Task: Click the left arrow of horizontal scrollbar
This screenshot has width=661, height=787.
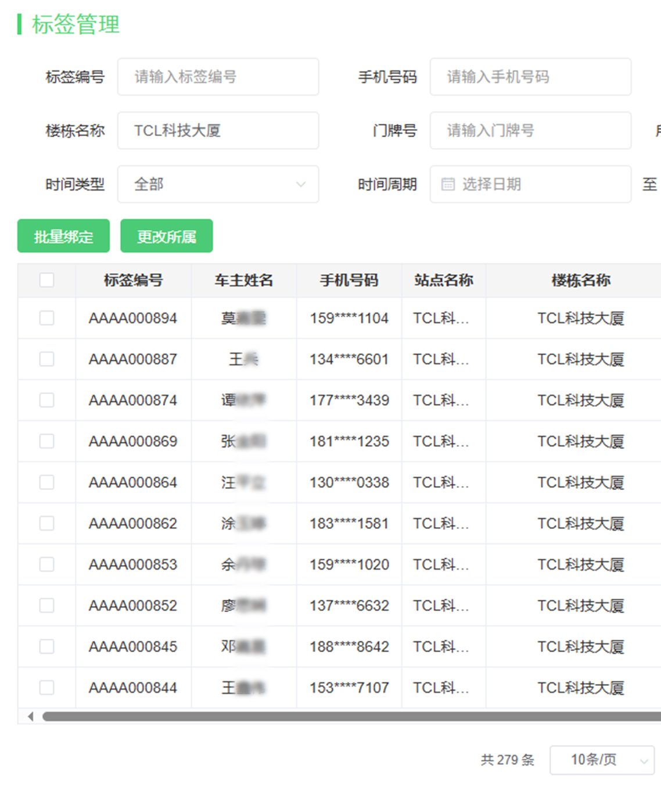Action: (31, 716)
